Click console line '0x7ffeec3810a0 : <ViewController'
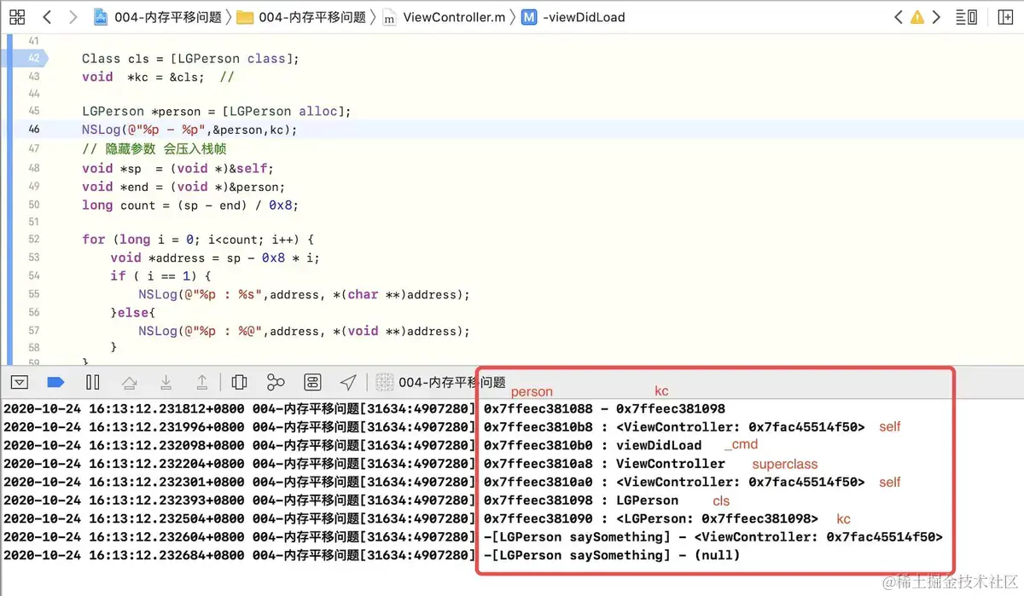 click(x=674, y=482)
